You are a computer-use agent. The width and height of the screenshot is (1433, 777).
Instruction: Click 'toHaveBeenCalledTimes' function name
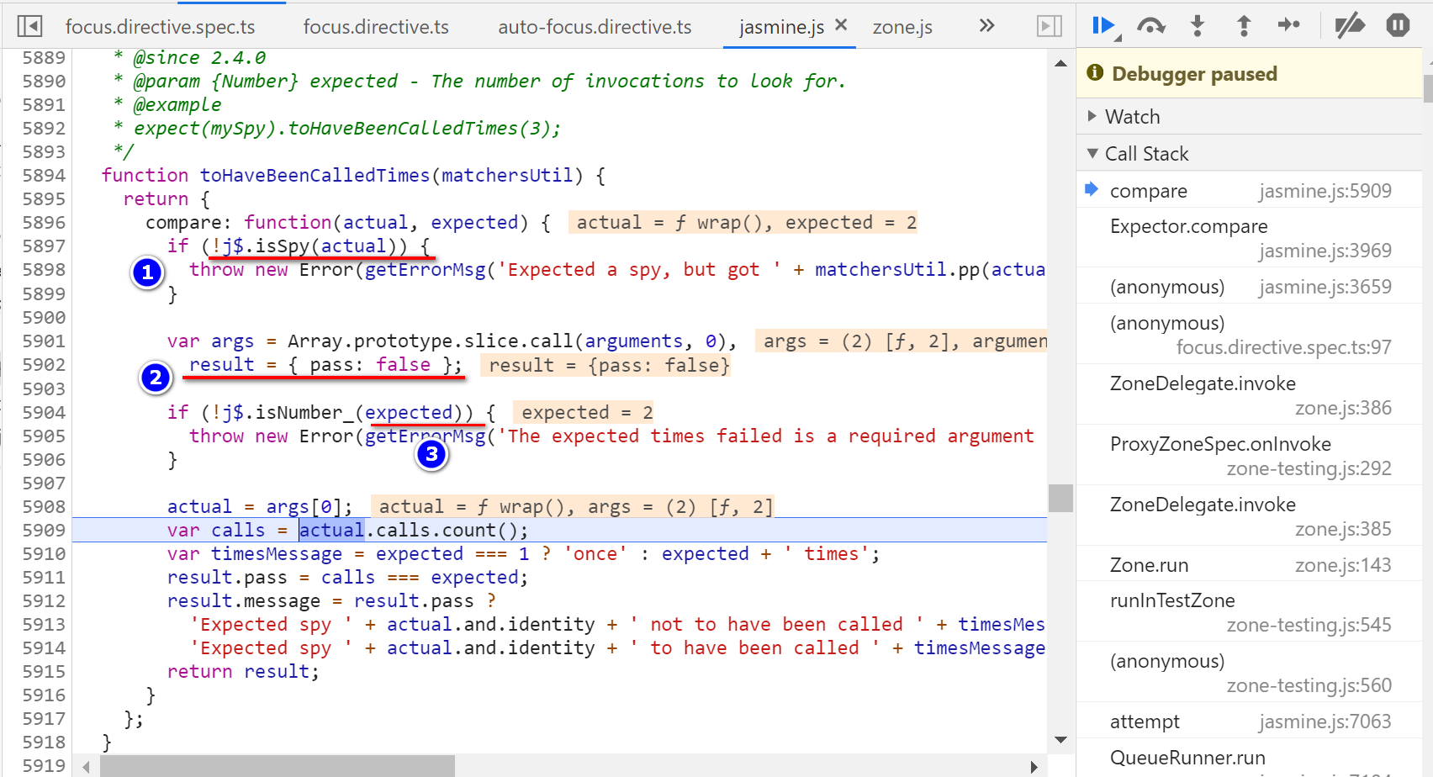(x=315, y=175)
